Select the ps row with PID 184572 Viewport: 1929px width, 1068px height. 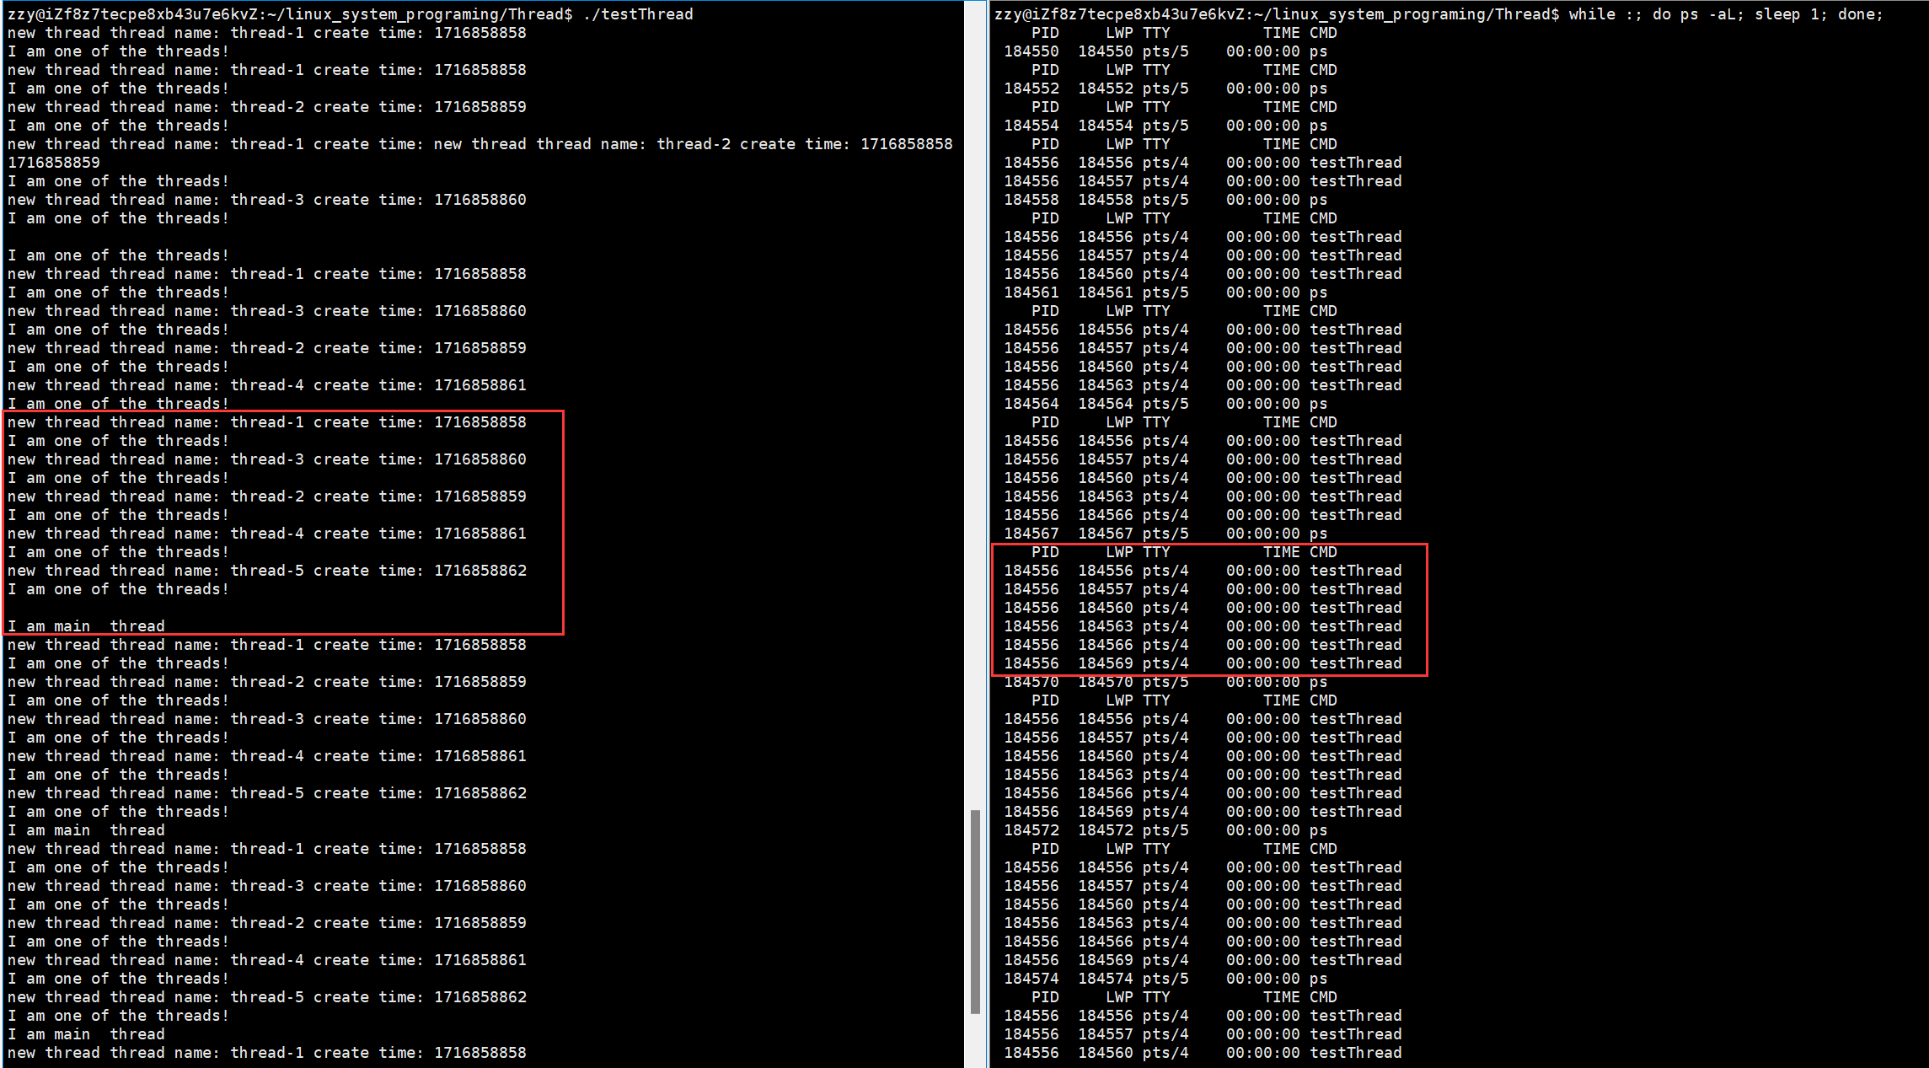coord(1165,830)
